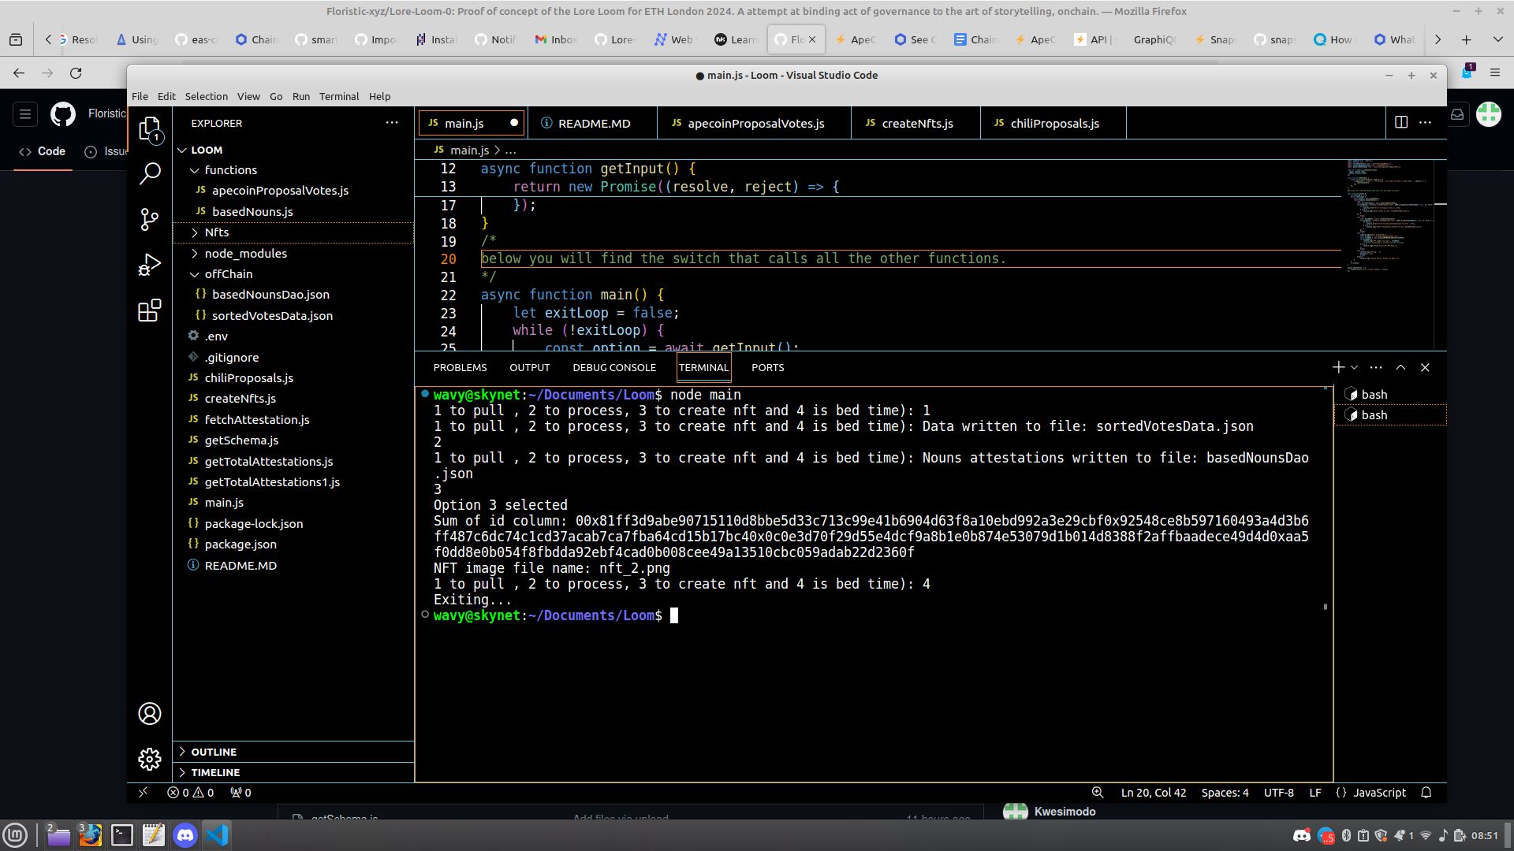This screenshot has height=851, width=1514.
Task: Click the Search icon in sidebar
Action: [150, 173]
